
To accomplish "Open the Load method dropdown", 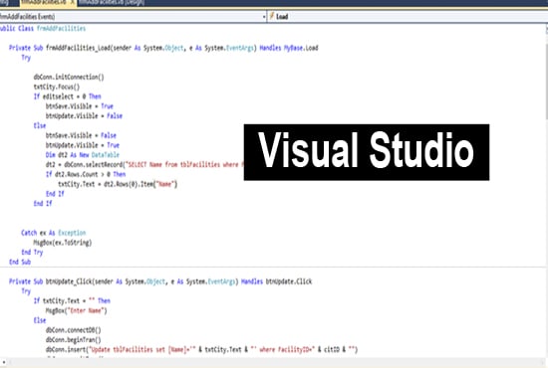I will click(x=408, y=16).
